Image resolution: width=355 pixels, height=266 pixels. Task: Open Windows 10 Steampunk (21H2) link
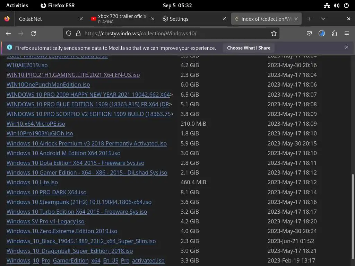coord(79,202)
